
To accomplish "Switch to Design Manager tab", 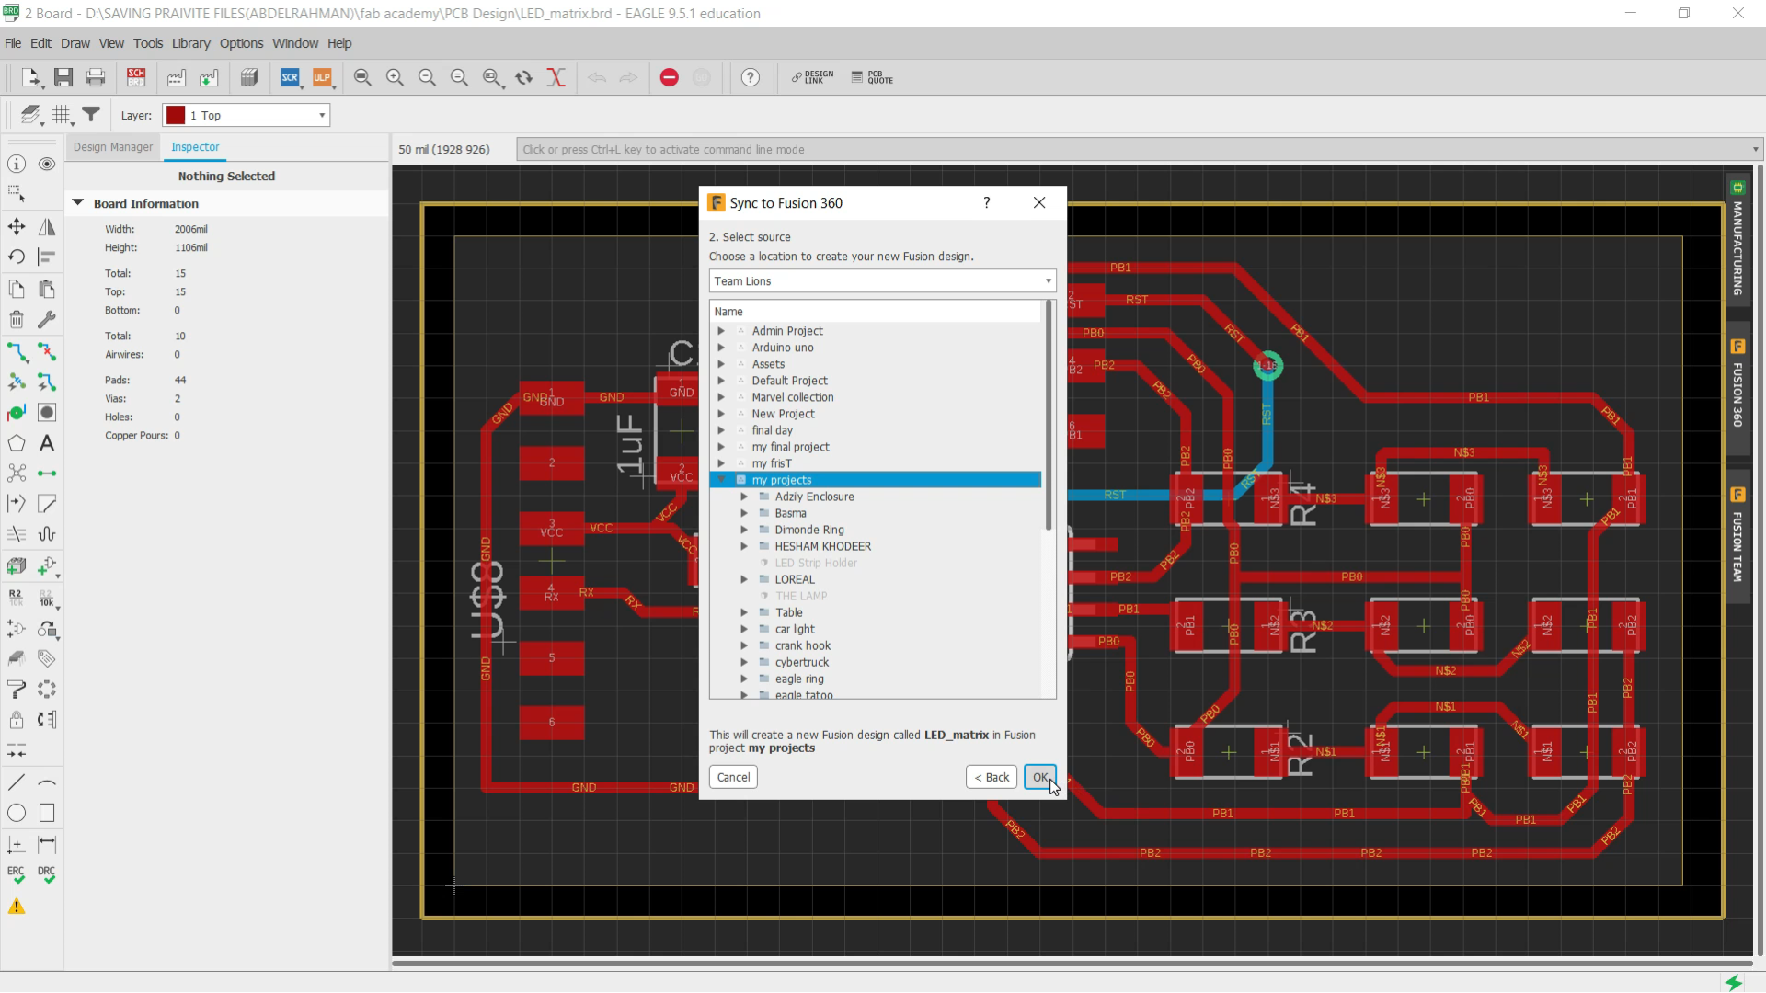I will coord(113,145).
